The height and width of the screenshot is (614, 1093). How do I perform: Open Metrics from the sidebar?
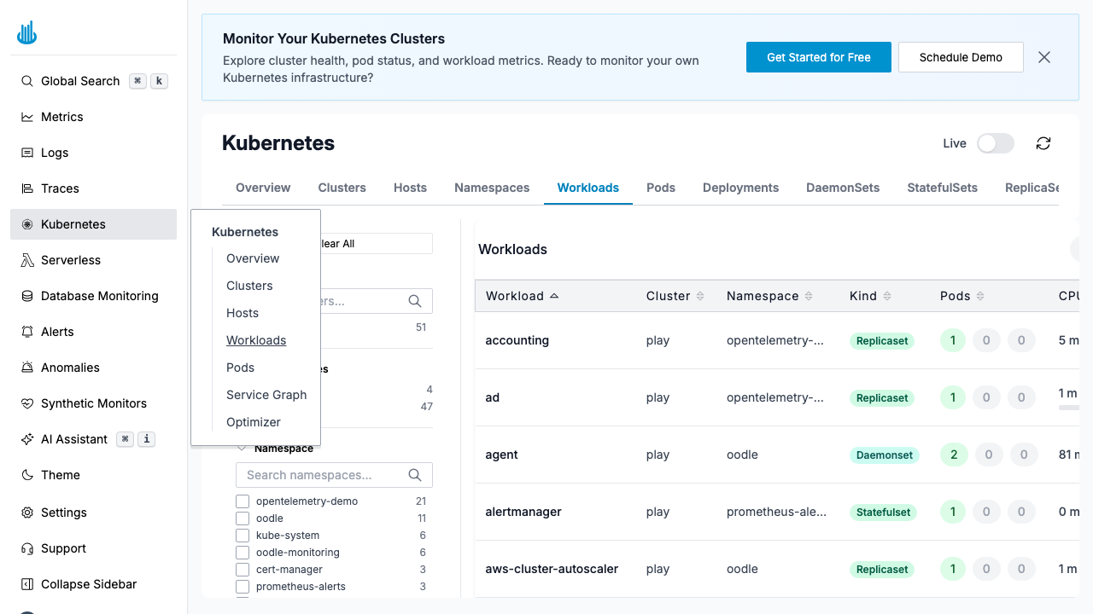(61, 117)
